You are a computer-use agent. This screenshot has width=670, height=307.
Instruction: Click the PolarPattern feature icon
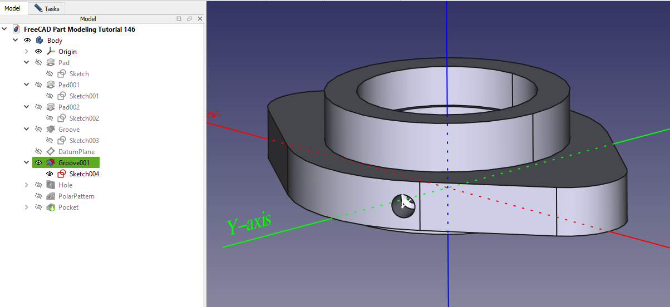pos(51,196)
